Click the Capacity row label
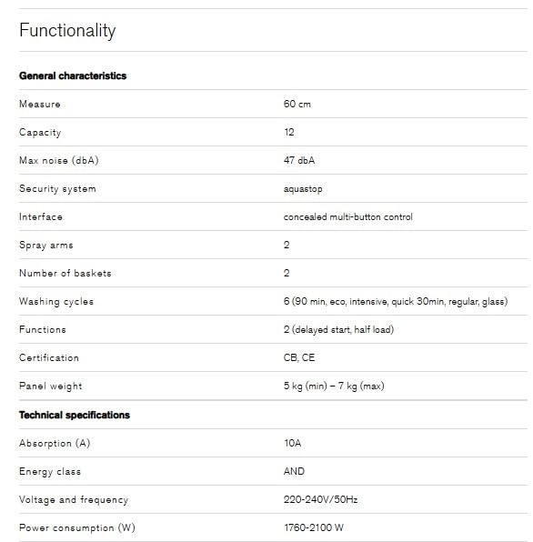This screenshot has height=542, width=533. [x=40, y=133]
